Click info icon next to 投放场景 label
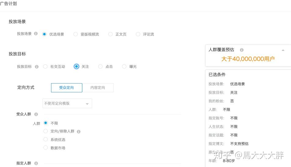The height and width of the screenshot is (167, 291). [36, 34]
